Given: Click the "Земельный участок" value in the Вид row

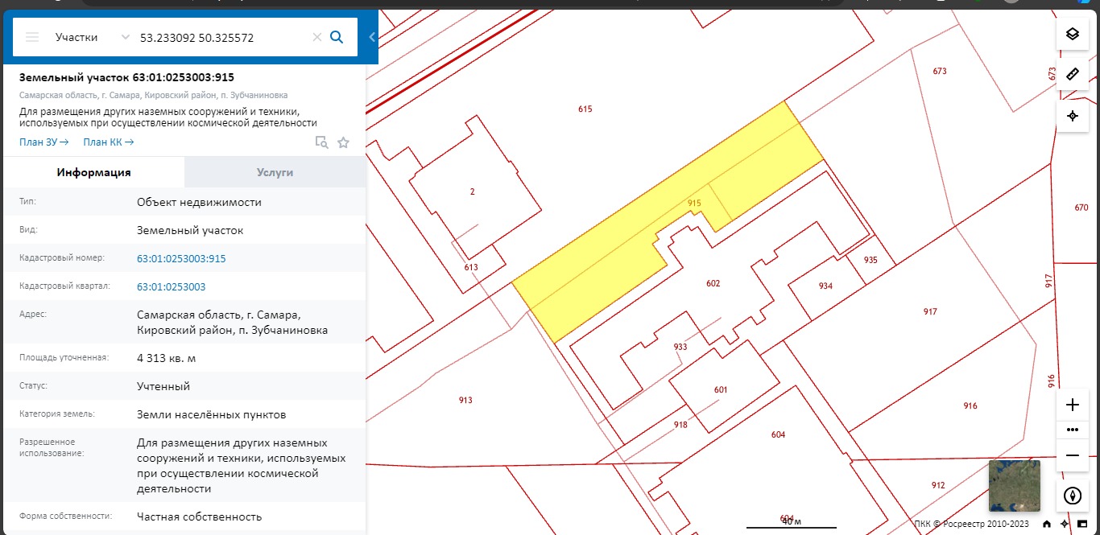Looking at the screenshot, I should (x=190, y=230).
